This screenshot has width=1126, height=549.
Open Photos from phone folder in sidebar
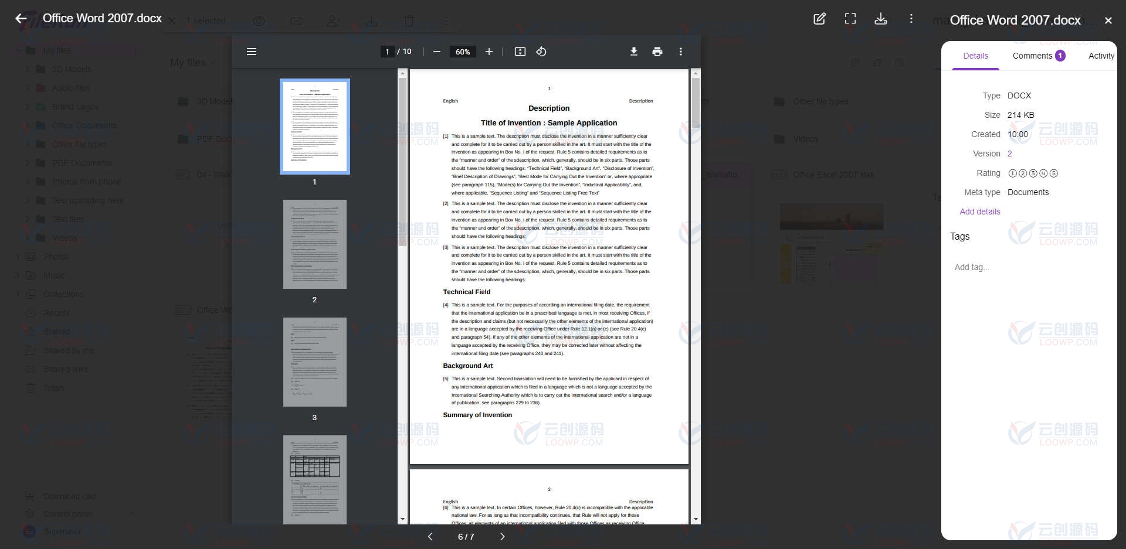coord(86,182)
